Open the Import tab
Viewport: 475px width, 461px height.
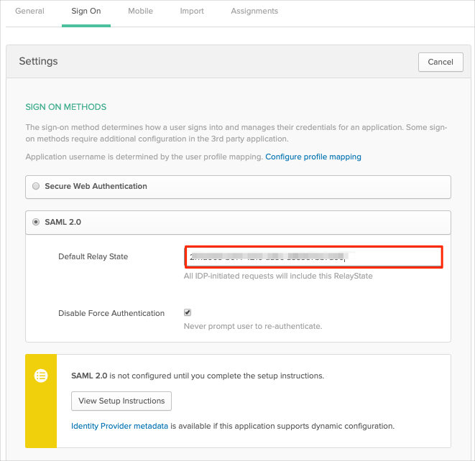point(192,11)
